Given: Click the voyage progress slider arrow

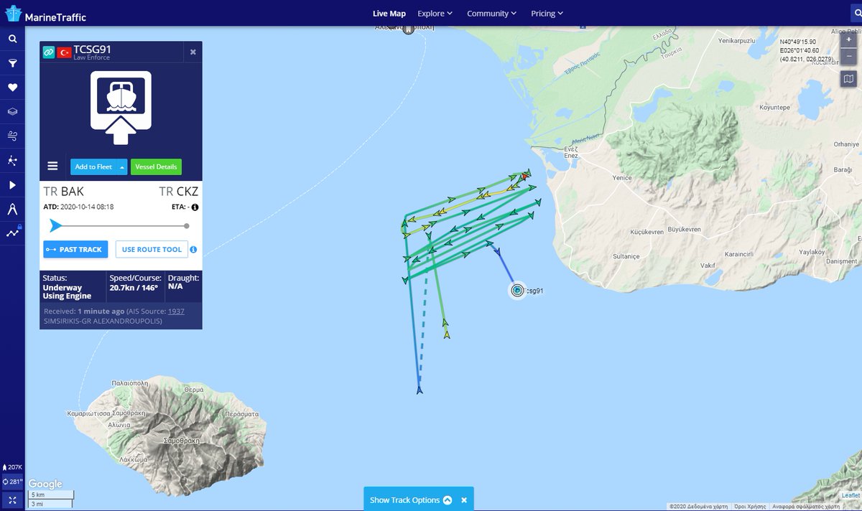Looking at the screenshot, I should [x=55, y=227].
